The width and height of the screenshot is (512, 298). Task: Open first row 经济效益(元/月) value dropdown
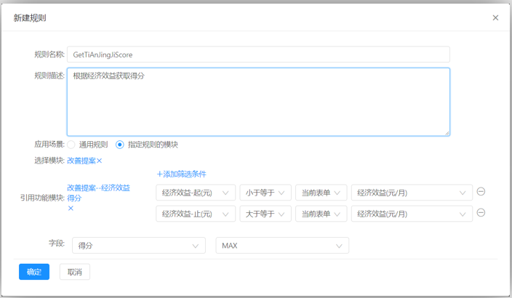click(411, 193)
